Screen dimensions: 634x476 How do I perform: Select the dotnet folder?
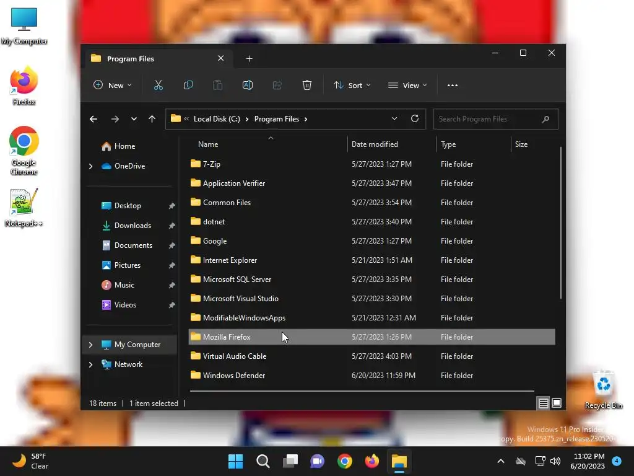coord(371,222)
